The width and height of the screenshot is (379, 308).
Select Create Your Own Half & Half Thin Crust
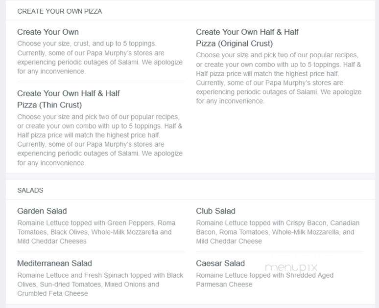click(x=69, y=99)
